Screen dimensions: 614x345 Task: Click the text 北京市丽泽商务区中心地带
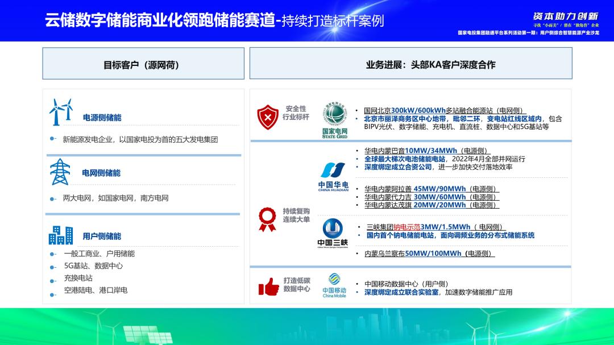[x=405, y=119]
